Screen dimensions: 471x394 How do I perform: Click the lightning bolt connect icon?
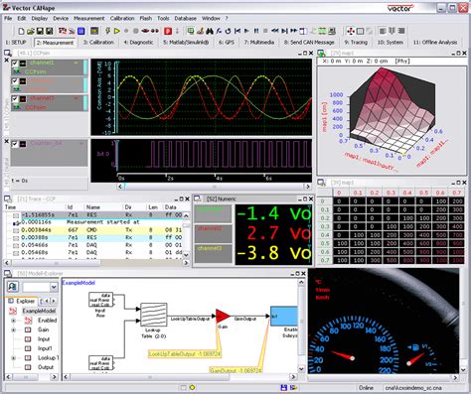[107, 31]
